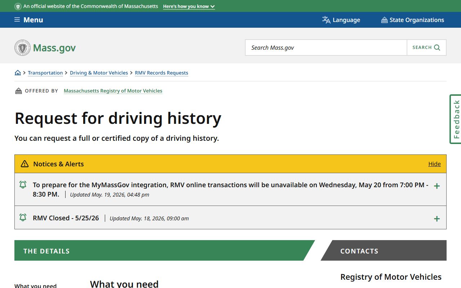Expand "Here's how you know" dropdown
The height and width of the screenshot is (288, 461).
pos(189,6)
